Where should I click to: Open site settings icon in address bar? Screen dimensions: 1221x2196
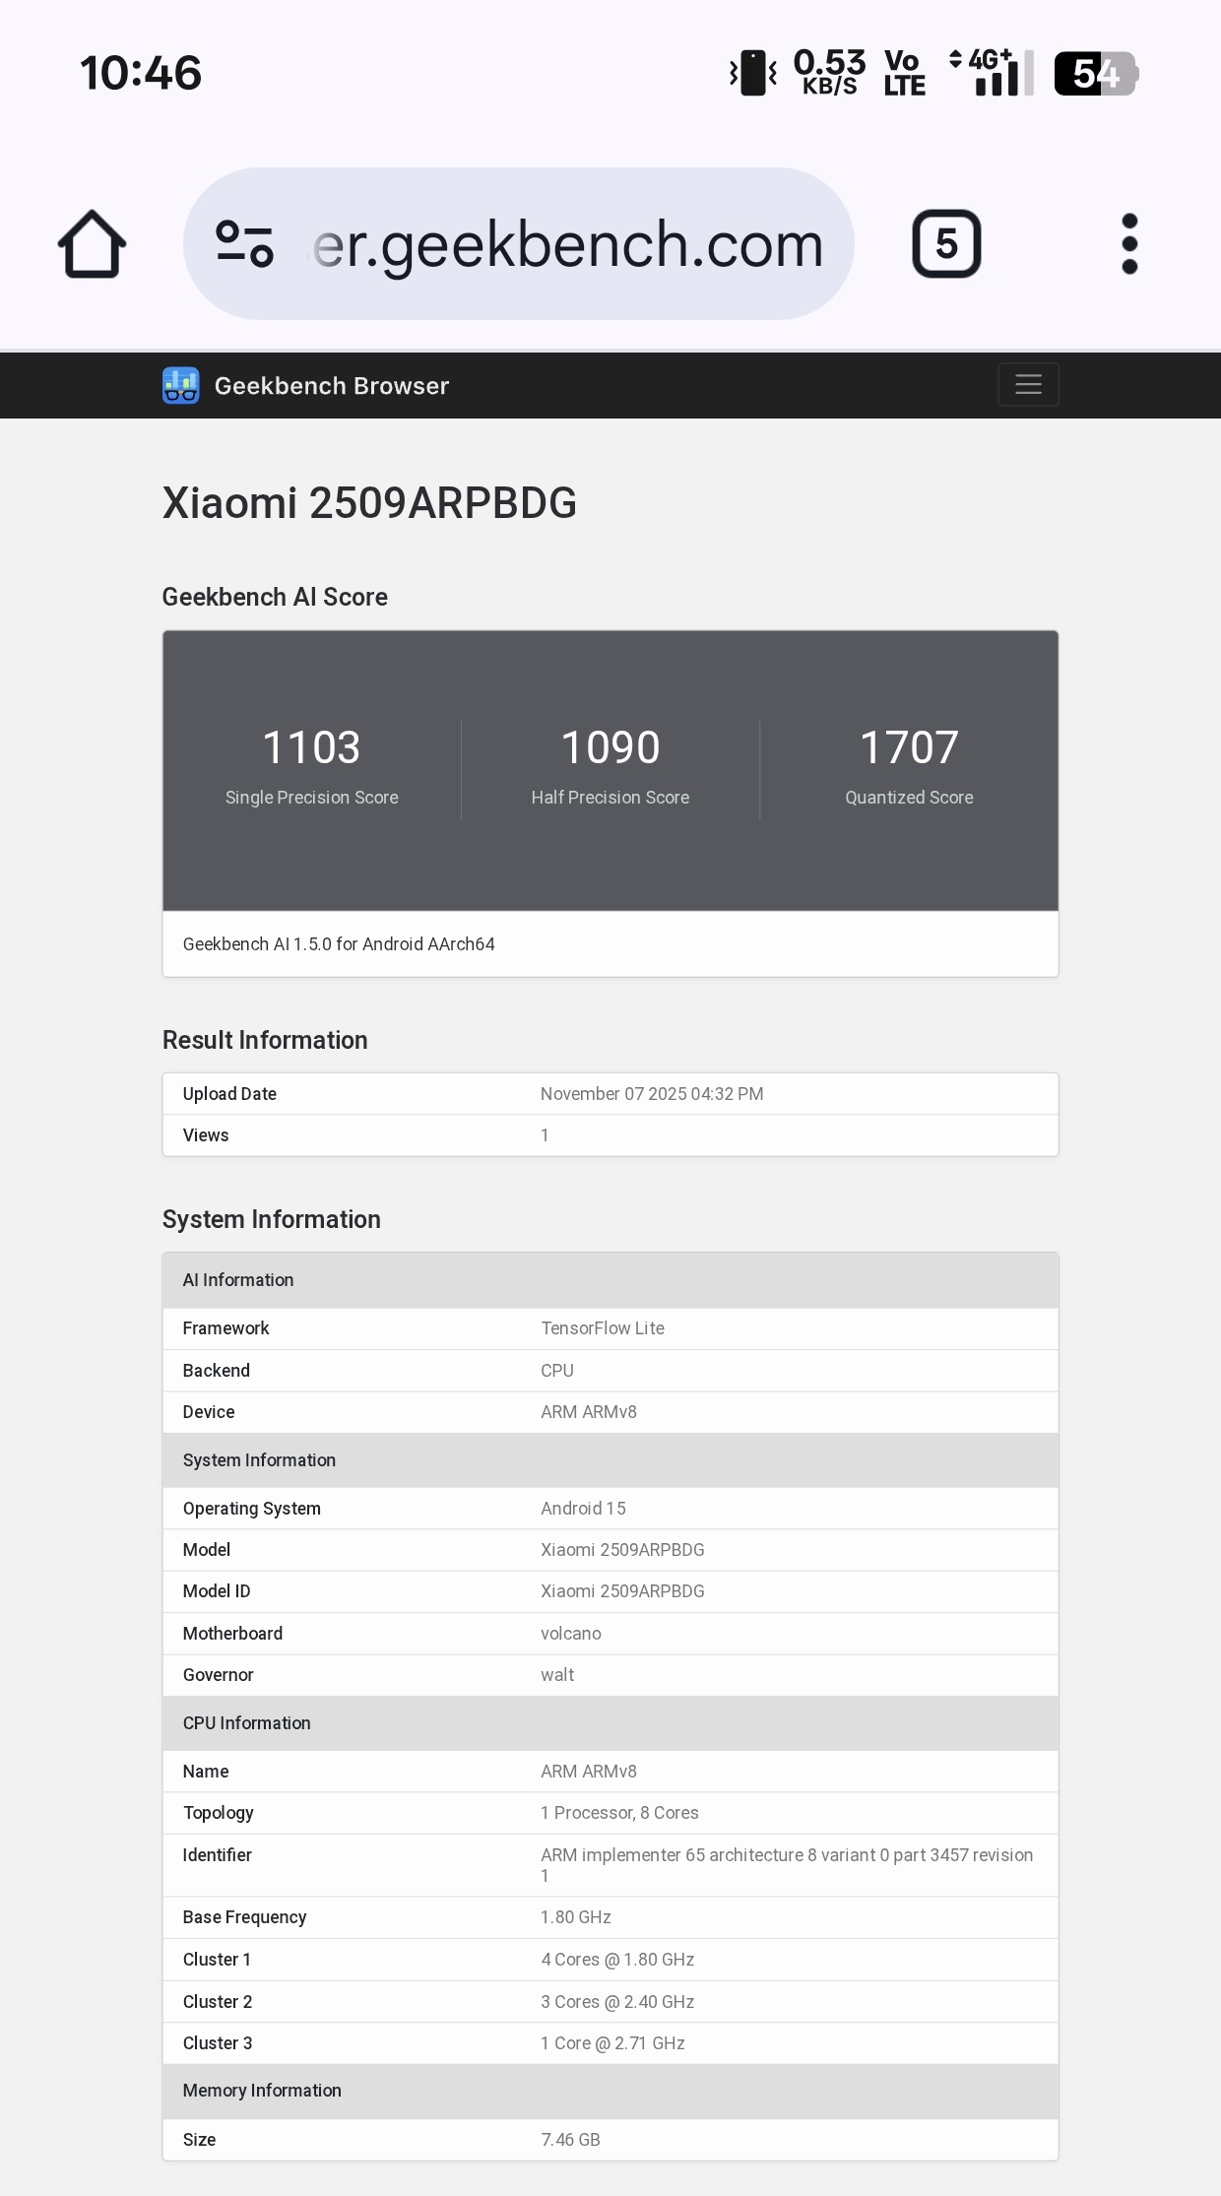click(244, 244)
